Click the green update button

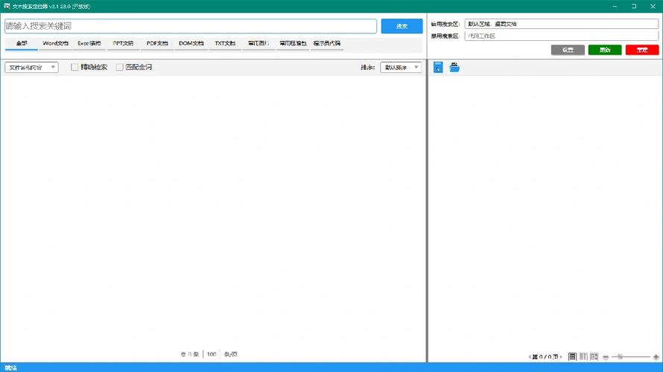[x=604, y=50]
